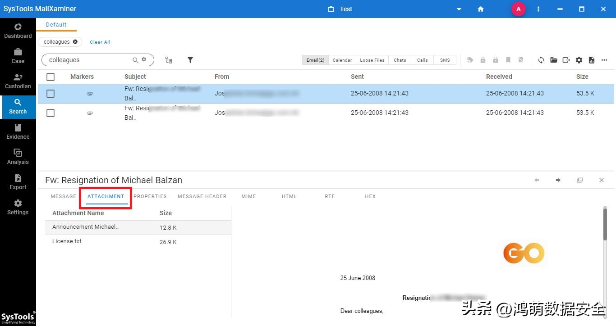616x326 pixels.
Task: Select the License.txt attachment
Action: click(138, 242)
